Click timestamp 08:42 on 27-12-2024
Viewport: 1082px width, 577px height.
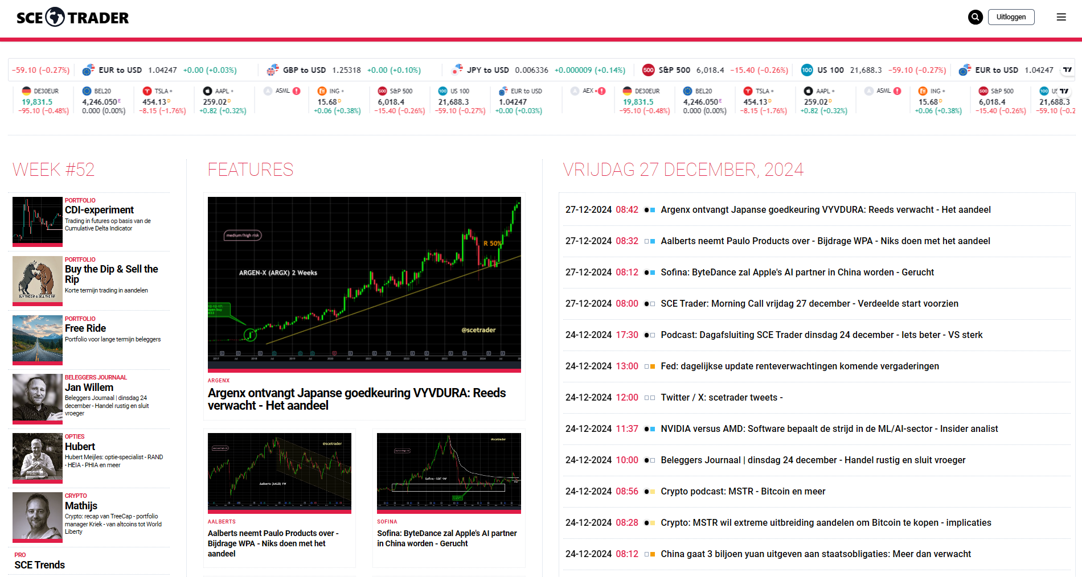point(627,210)
